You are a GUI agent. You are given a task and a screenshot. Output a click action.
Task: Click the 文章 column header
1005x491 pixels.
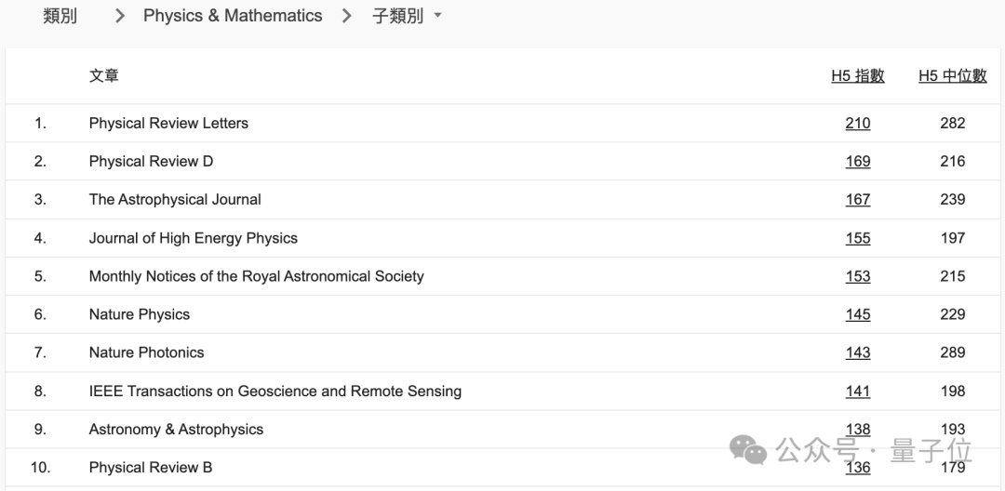point(104,75)
